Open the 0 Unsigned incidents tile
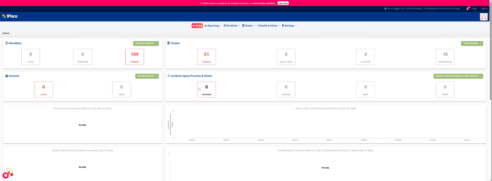This screenshot has width=492, height=181. point(207,89)
